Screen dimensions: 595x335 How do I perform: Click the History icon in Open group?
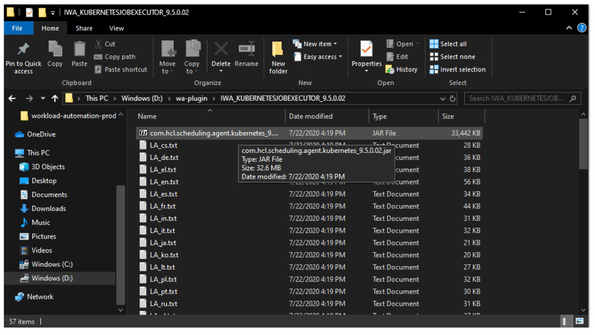(401, 69)
